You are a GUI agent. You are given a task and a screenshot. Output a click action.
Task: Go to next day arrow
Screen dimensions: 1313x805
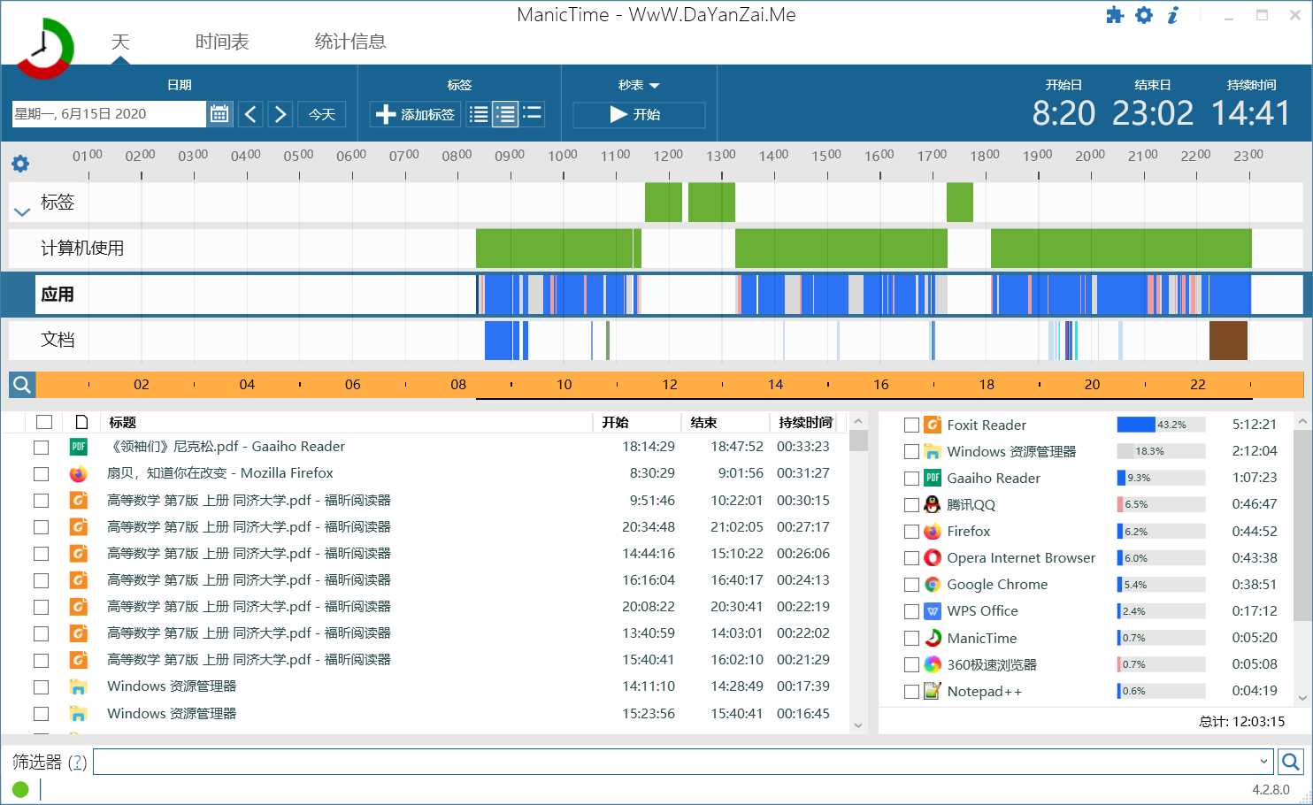click(280, 114)
